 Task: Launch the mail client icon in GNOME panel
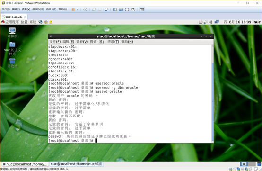point(46,22)
